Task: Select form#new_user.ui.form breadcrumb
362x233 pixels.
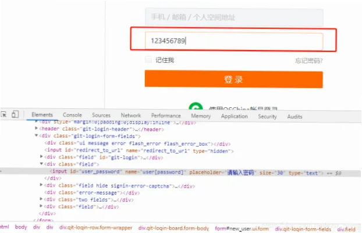Action: click(x=242, y=228)
